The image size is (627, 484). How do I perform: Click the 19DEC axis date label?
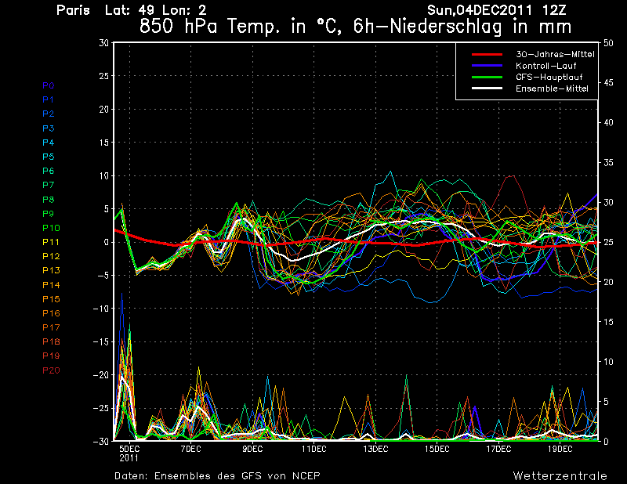(x=560, y=449)
